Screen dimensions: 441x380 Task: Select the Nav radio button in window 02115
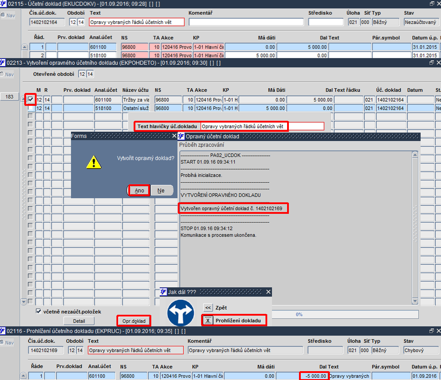coord(3,15)
